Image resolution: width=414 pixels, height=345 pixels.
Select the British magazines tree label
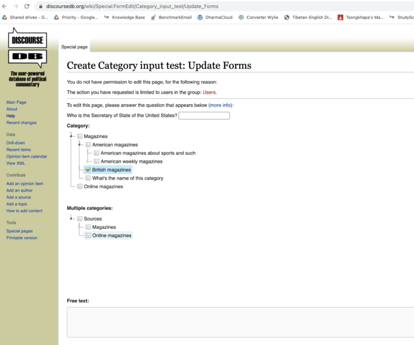point(112,170)
